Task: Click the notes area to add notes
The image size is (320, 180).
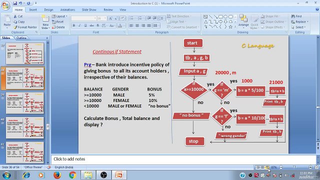Action: pyautogui.click(x=183, y=159)
